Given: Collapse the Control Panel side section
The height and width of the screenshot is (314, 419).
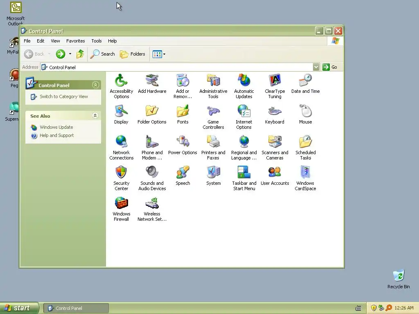Looking at the screenshot, I should [95, 85].
